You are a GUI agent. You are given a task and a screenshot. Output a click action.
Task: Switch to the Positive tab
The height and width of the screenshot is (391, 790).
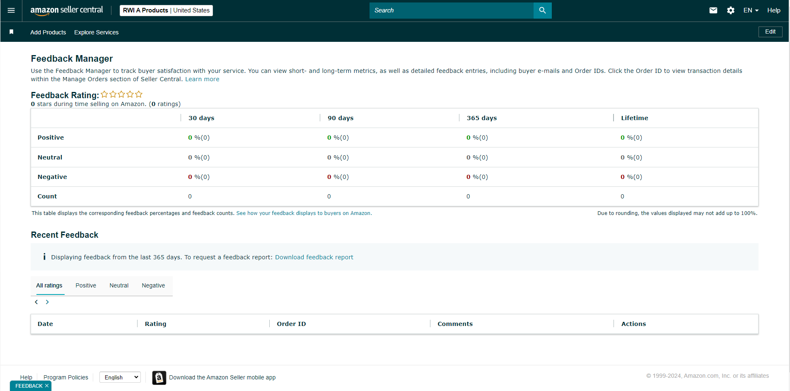tap(86, 285)
